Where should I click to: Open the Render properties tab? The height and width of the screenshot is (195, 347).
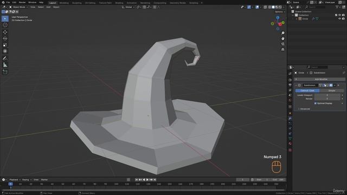tap(290, 80)
